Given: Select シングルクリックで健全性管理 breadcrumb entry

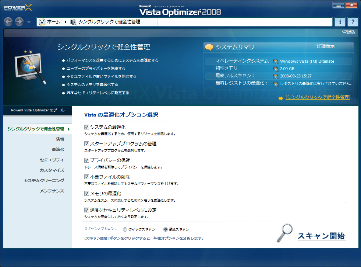Looking at the screenshot, I should (109, 22).
